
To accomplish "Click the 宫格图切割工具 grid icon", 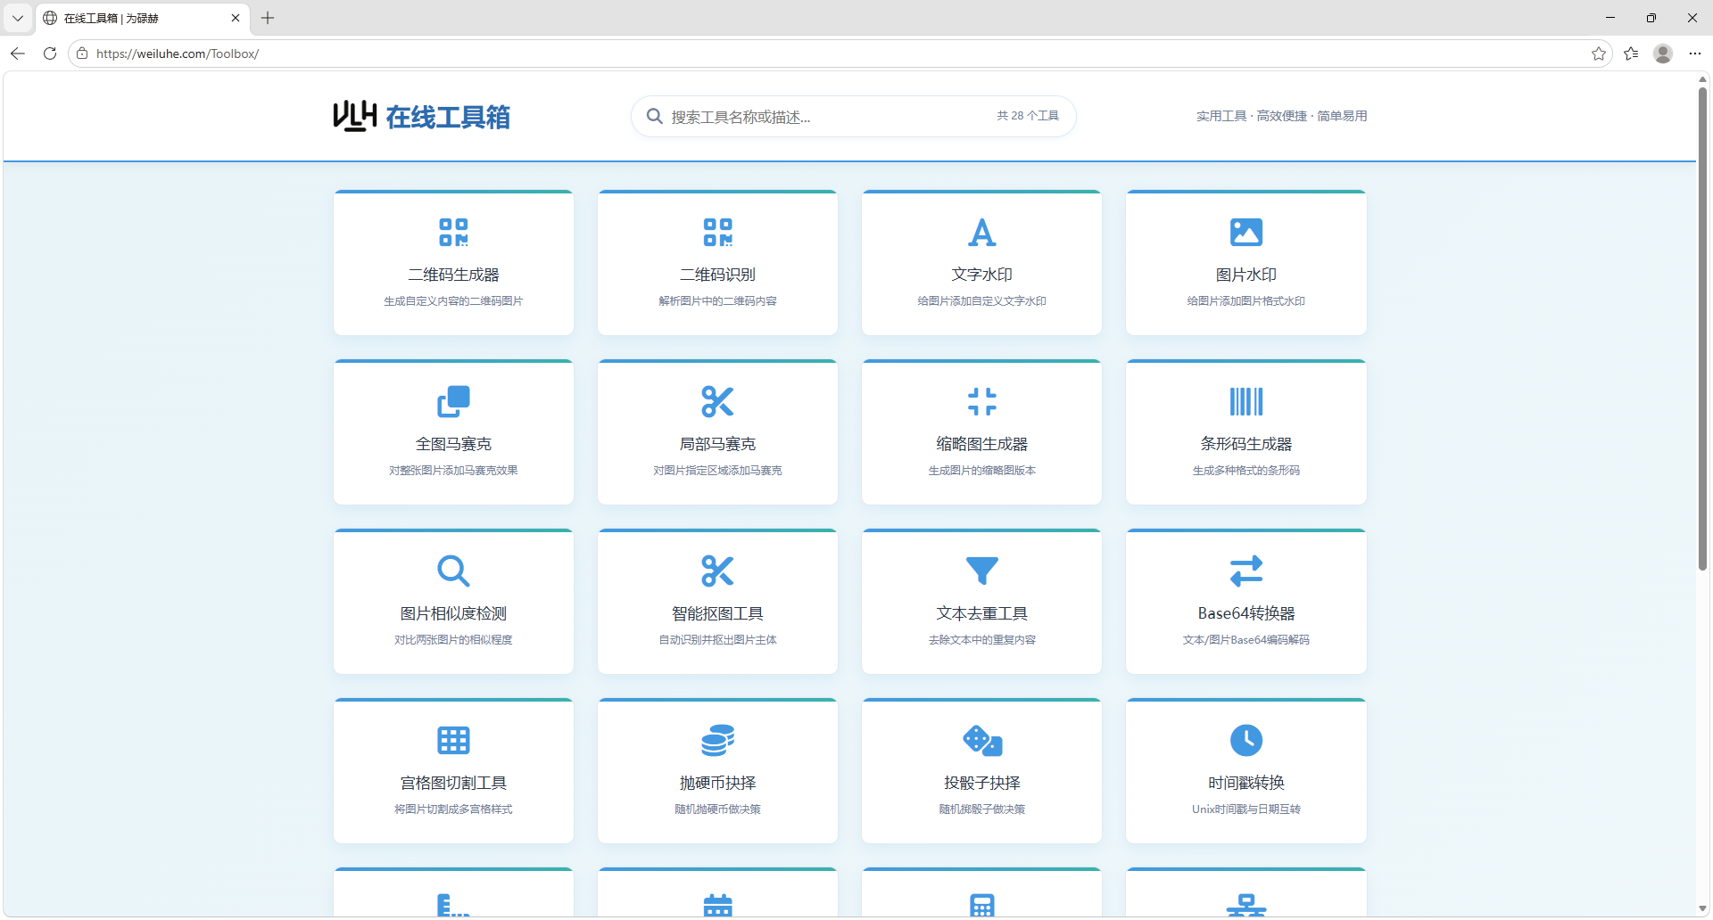I will tap(453, 741).
